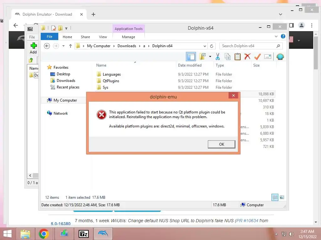
Task: Click the search magnifier icon
Action: [278, 46]
